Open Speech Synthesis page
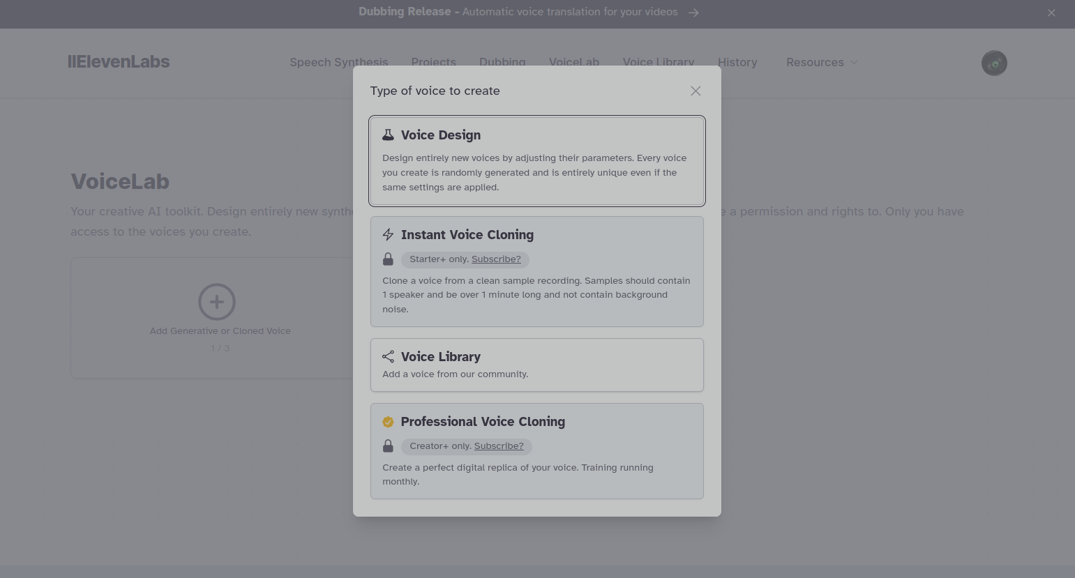Viewport: 1075px width, 578px height. (x=339, y=62)
